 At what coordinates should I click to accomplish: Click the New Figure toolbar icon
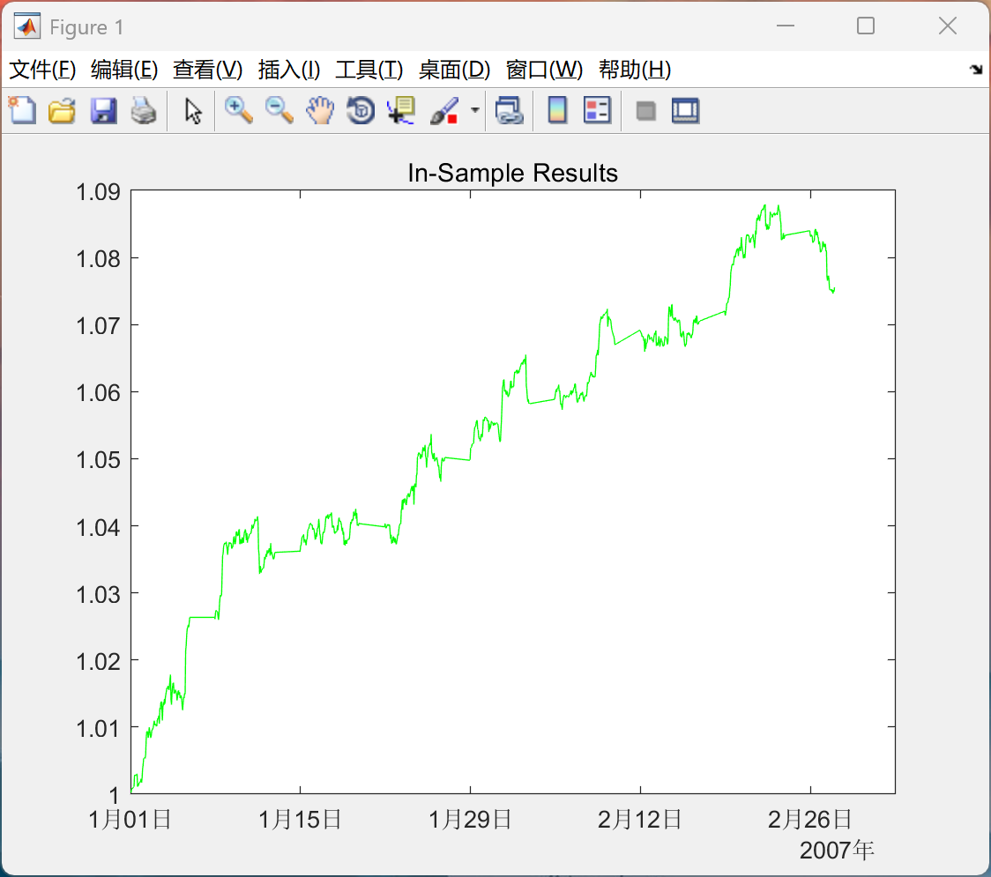[22, 110]
